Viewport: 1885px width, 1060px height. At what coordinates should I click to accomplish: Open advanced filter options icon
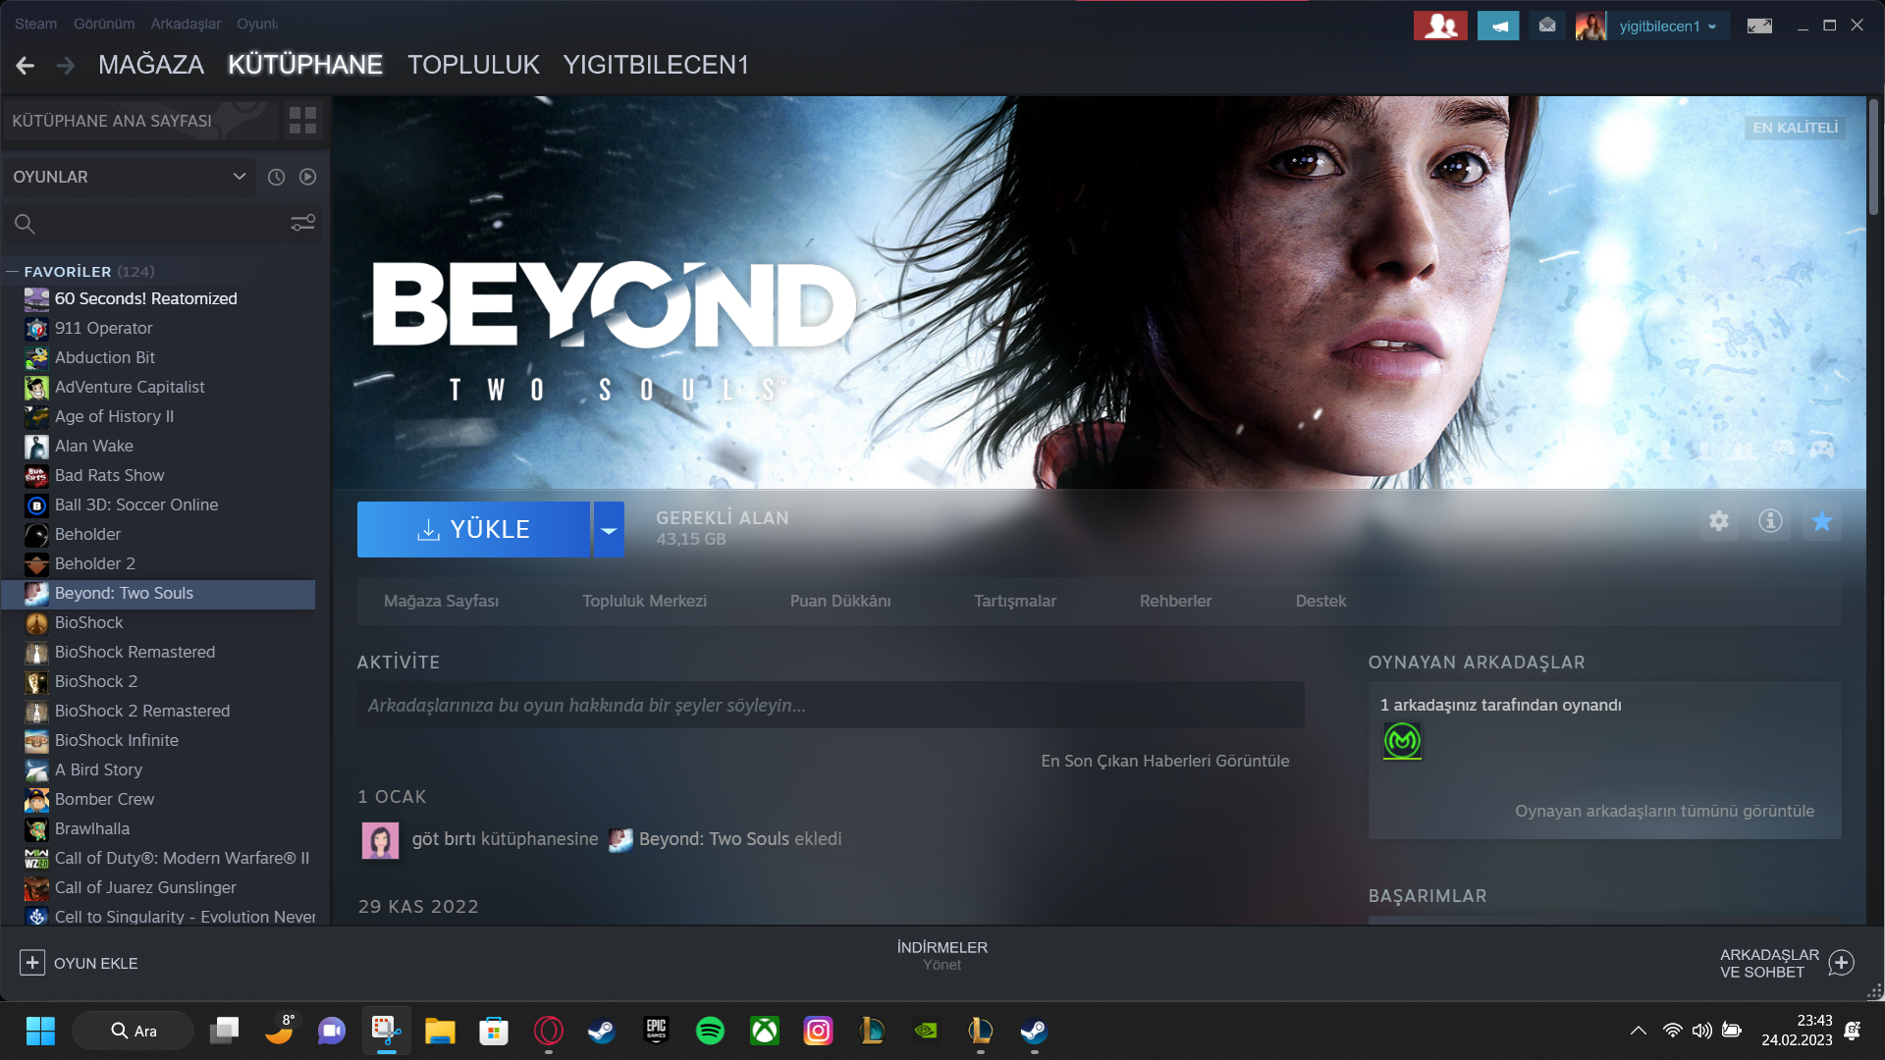(x=302, y=224)
